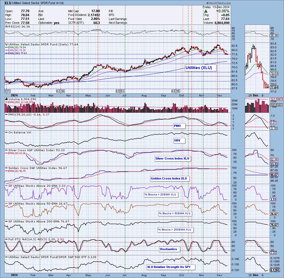Click the 'Silver Cross Index XLU' annotation box

173,158
